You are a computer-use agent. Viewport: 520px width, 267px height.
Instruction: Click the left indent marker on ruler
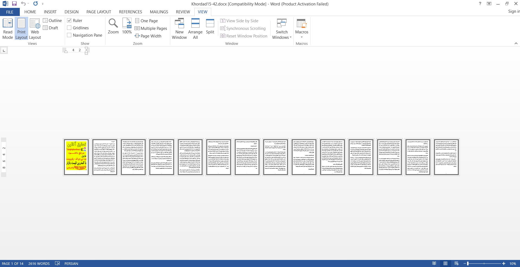66,52
